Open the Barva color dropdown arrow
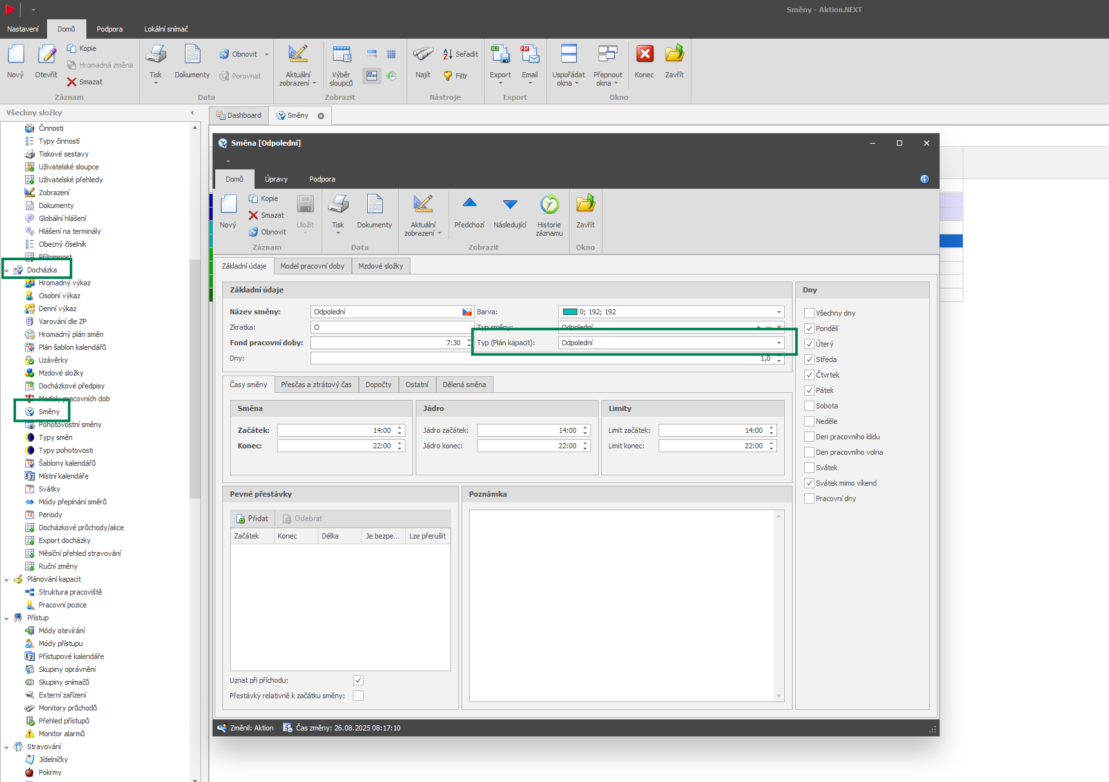1109x782 pixels. coord(778,312)
